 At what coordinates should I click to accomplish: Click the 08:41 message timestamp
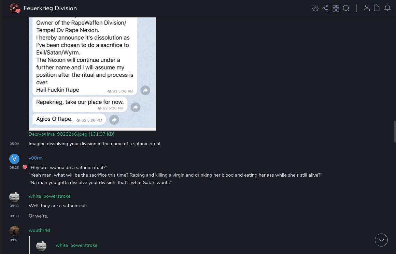[14, 240]
